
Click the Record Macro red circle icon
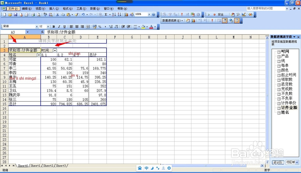214,14
